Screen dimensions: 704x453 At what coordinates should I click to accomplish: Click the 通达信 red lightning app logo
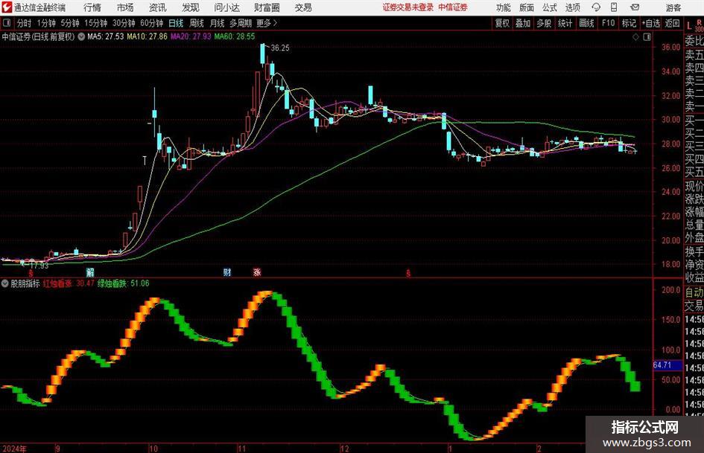click(x=7, y=7)
